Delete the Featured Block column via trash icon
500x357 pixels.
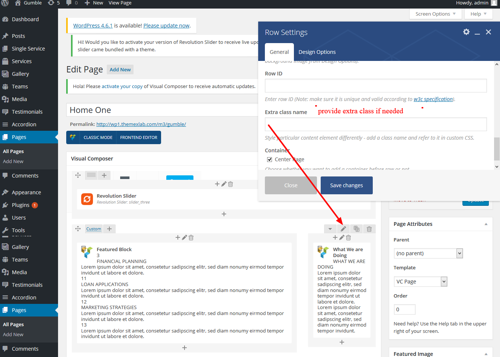[x=191, y=238]
